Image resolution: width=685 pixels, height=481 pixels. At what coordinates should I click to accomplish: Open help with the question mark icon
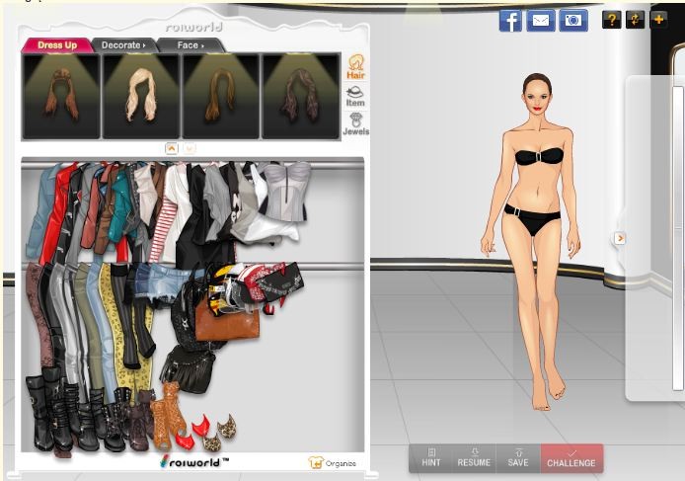[611, 19]
